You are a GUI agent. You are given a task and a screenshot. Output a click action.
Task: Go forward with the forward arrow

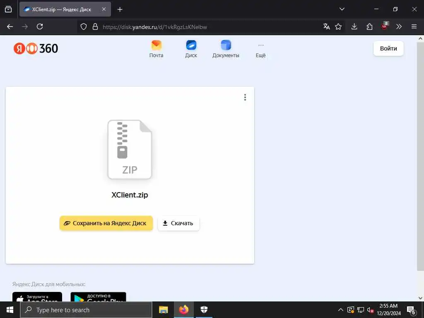pos(25,26)
